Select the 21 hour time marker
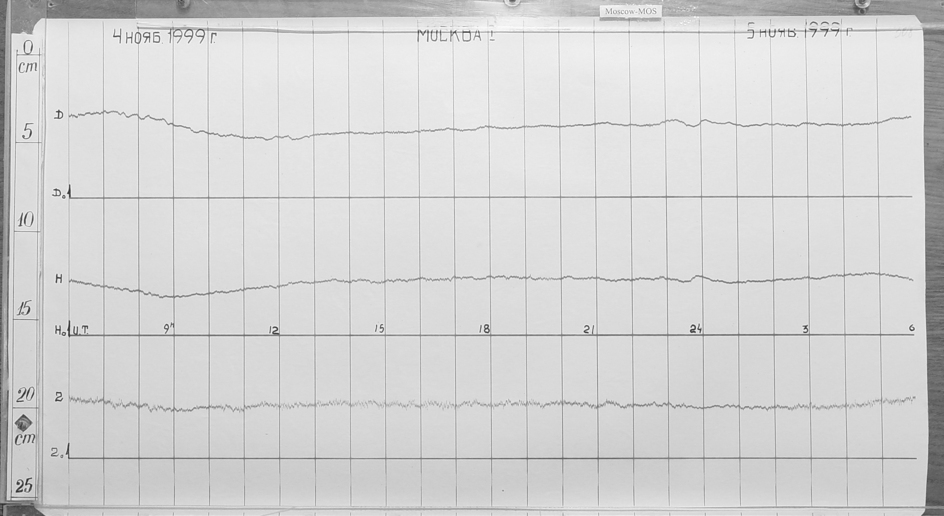Image resolution: width=944 pixels, height=516 pixels. pyautogui.click(x=589, y=330)
